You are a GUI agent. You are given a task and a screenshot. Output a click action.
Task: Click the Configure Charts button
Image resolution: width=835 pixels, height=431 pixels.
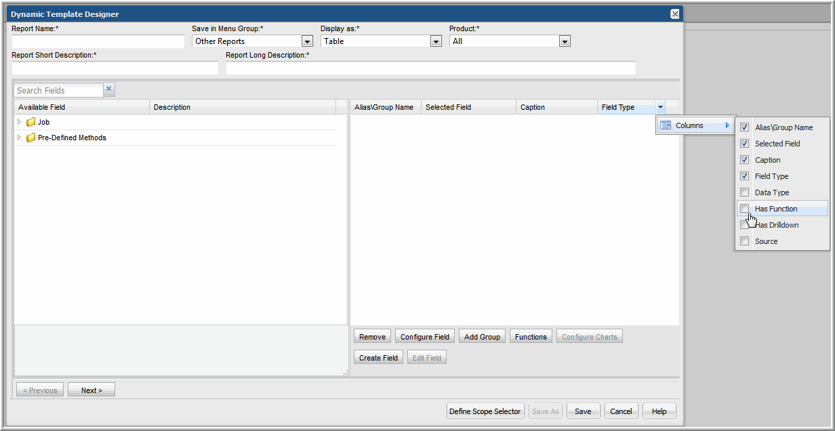coord(590,337)
